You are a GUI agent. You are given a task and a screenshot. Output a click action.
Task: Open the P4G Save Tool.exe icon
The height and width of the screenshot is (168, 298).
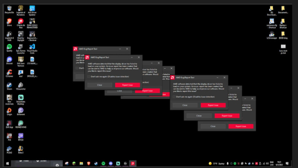click(21, 61)
